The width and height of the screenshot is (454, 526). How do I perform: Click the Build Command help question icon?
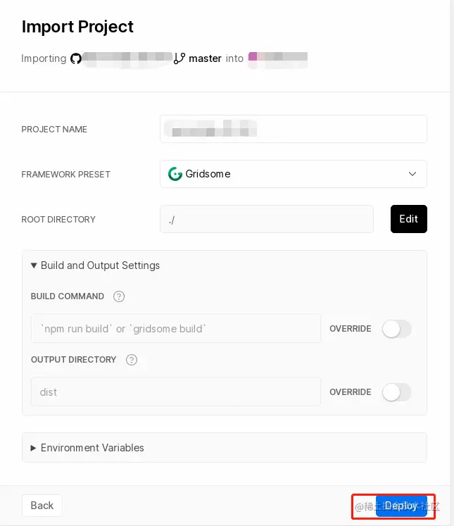[119, 296]
